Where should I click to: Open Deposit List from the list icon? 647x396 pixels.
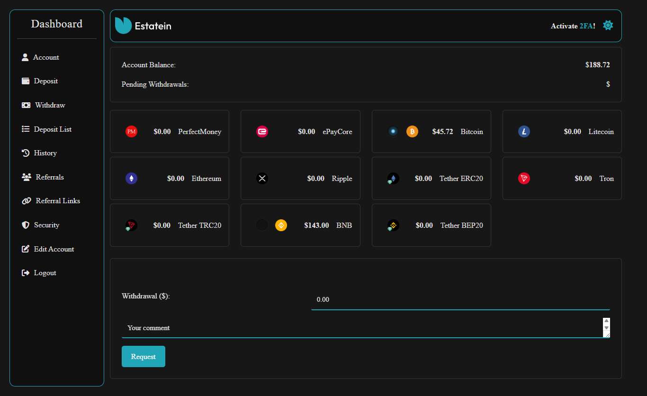(x=26, y=129)
